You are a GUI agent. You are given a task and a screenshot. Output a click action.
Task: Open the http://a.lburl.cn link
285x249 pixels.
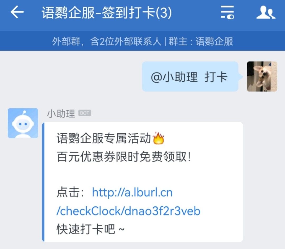tap(132, 193)
